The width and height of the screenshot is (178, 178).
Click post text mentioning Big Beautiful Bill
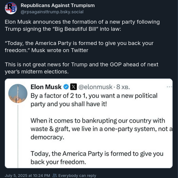[x=82, y=25]
